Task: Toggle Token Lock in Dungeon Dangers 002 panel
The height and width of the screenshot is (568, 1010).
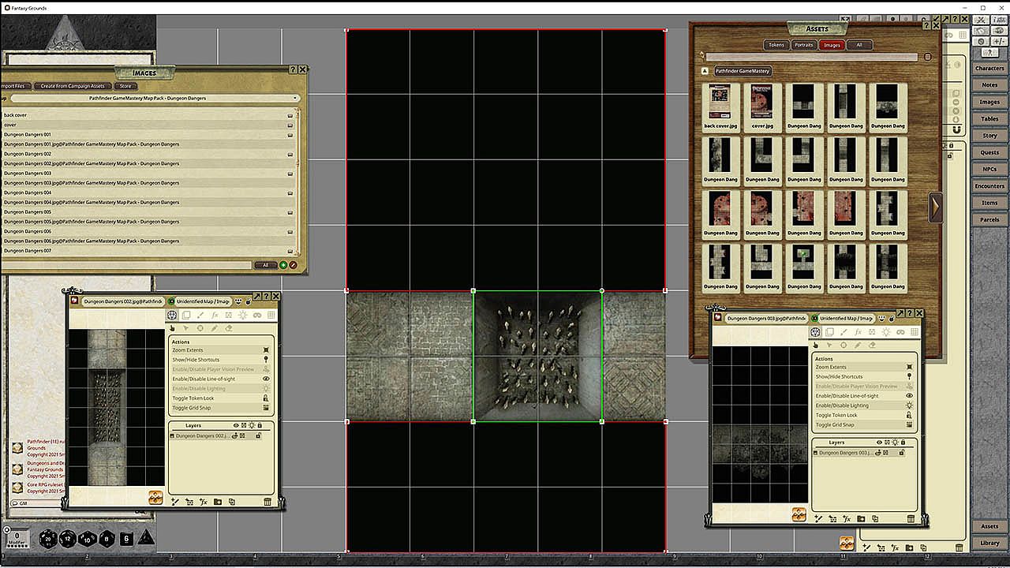Action: (x=221, y=398)
